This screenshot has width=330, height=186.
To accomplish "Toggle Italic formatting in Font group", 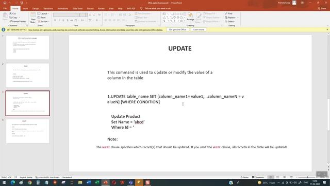I will [59, 20].
